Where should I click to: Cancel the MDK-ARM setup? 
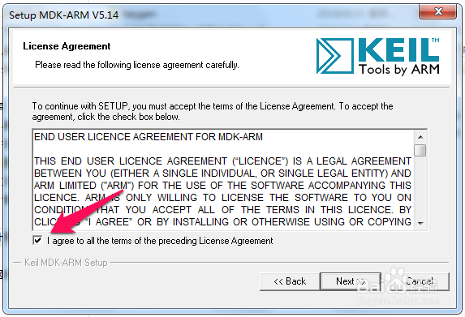point(420,281)
